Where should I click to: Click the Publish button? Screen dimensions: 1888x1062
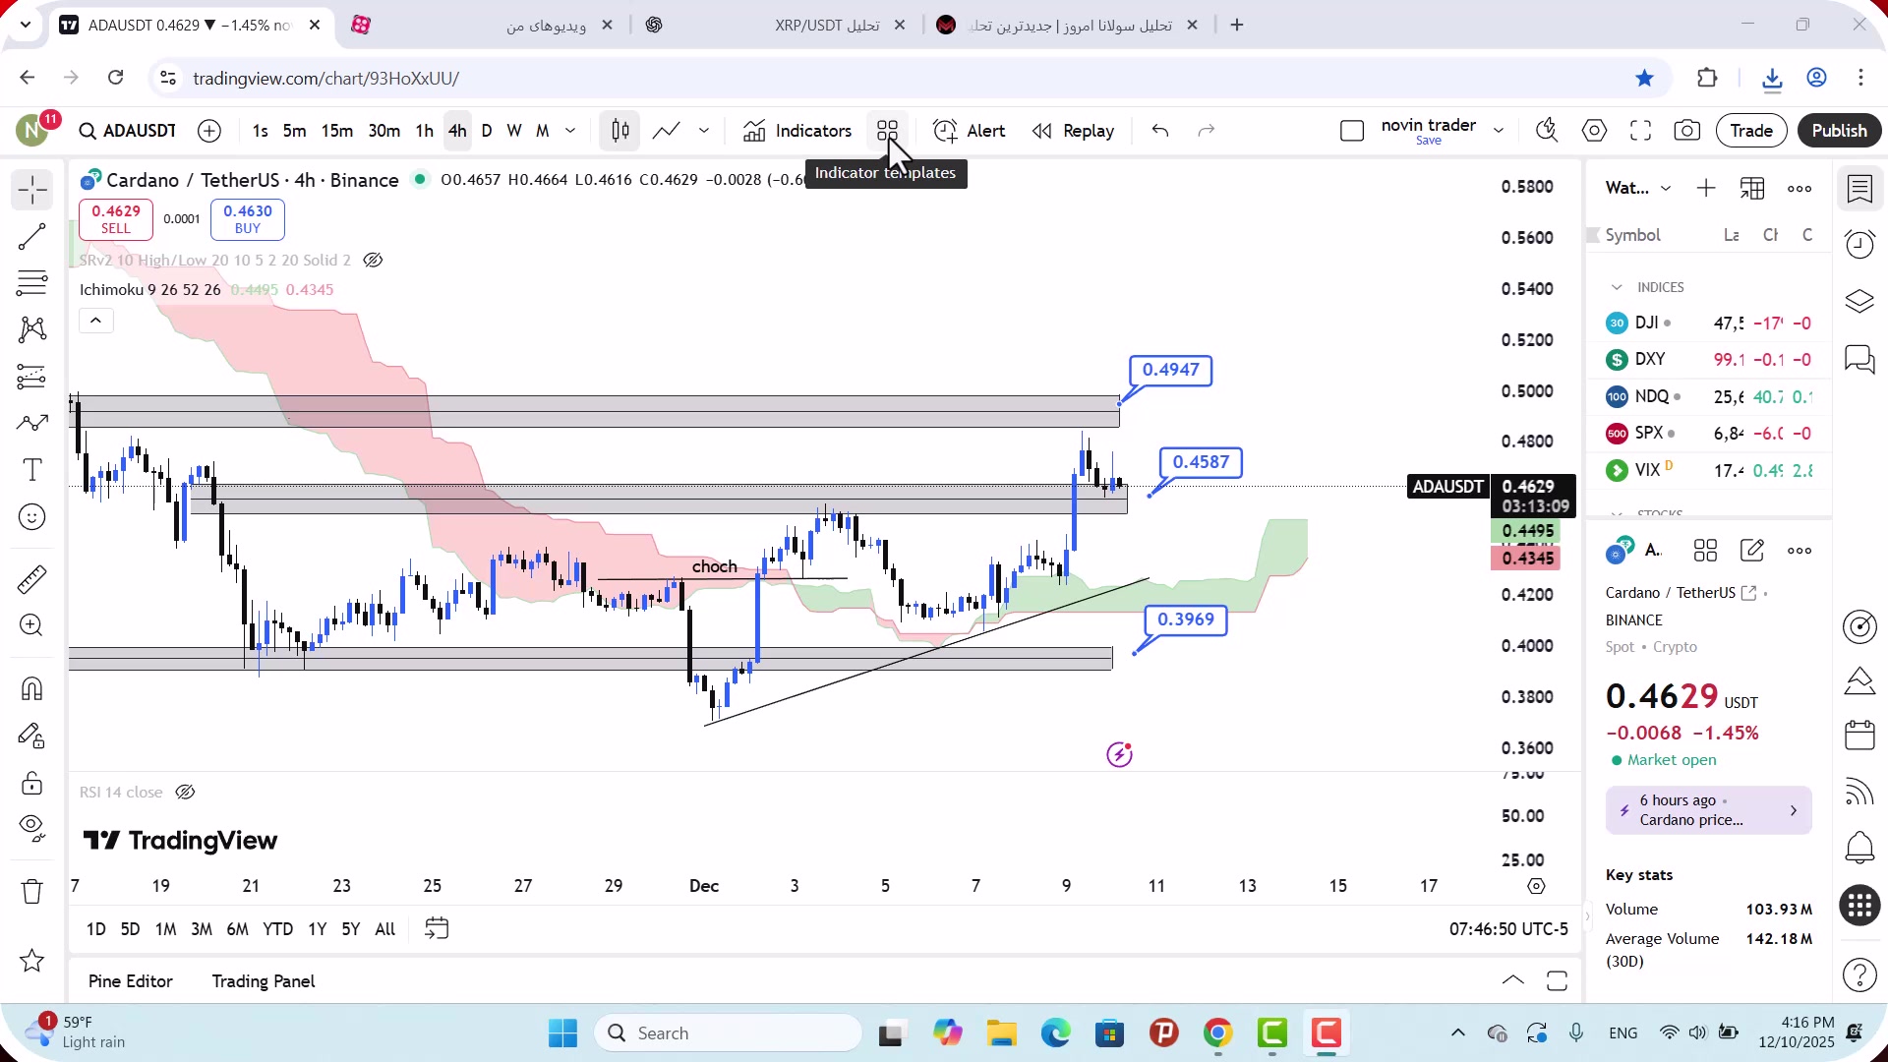1839,131
